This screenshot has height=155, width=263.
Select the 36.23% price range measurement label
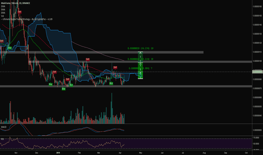pos(141,48)
